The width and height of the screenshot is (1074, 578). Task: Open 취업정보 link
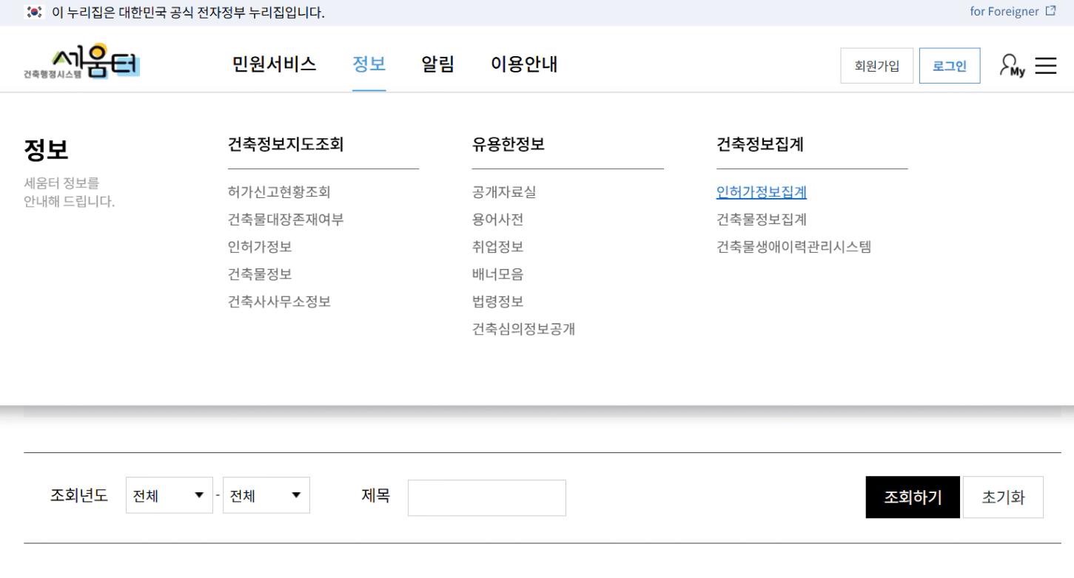point(497,247)
